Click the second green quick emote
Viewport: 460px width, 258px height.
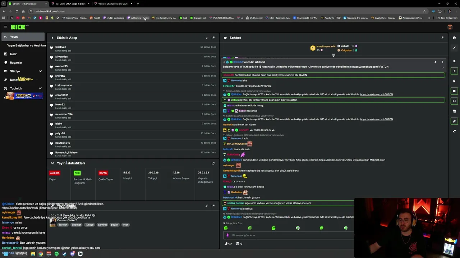click(x=250, y=228)
